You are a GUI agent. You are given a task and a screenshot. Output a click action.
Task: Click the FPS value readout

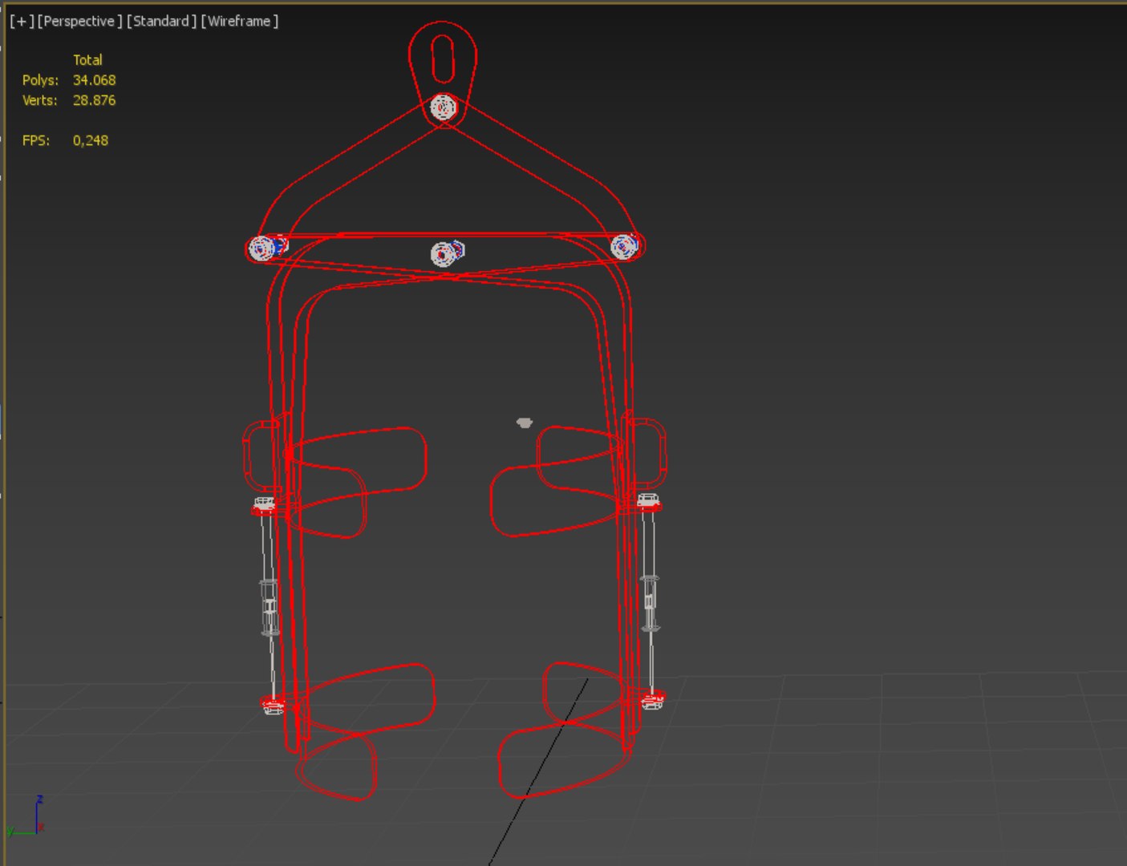(91, 140)
